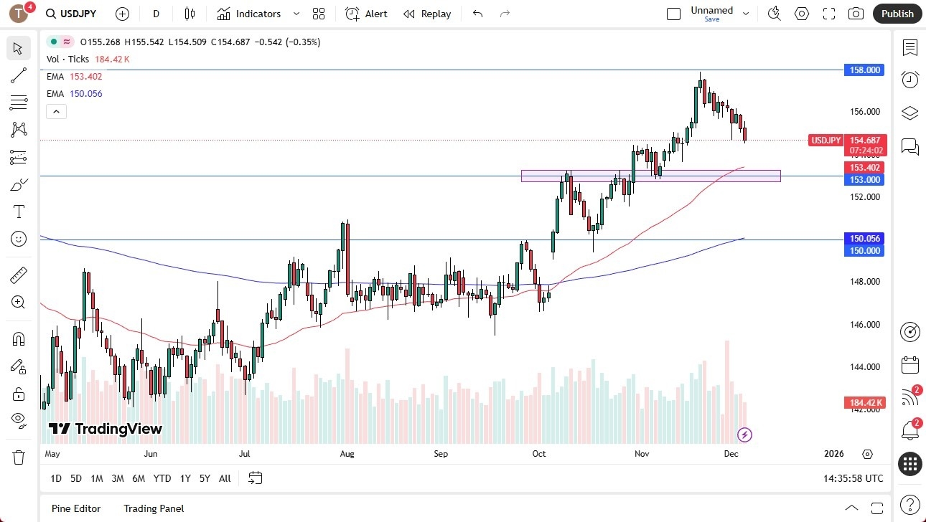Lock all drawings on the chart

pyautogui.click(x=18, y=394)
